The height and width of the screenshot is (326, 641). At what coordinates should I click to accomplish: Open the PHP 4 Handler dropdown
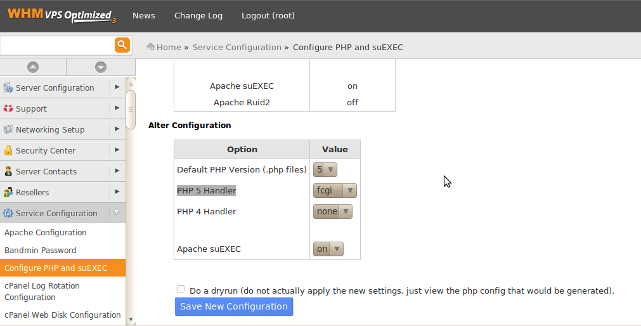pyautogui.click(x=332, y=211)
